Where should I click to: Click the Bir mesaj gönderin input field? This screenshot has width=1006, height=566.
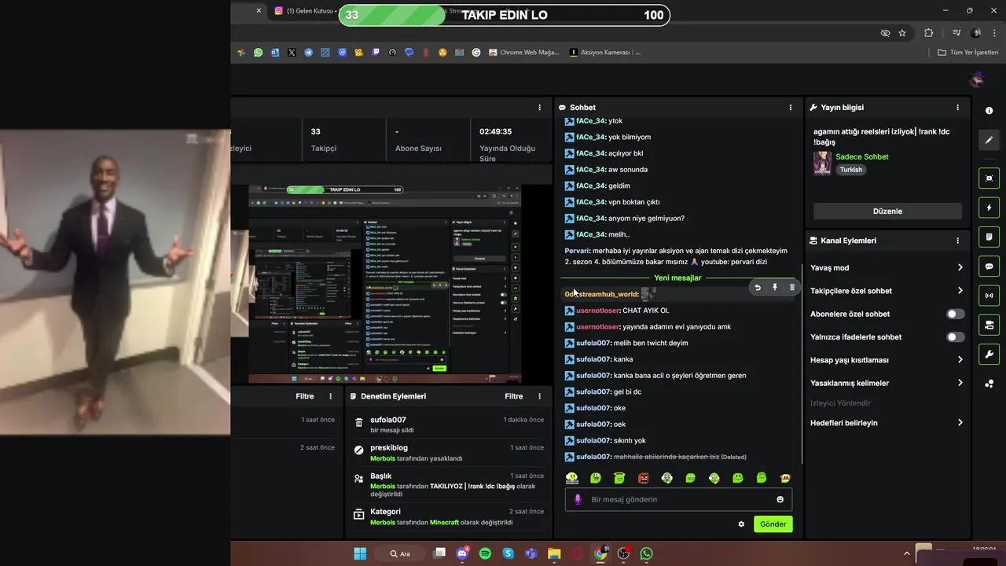(x=678, y=499)
